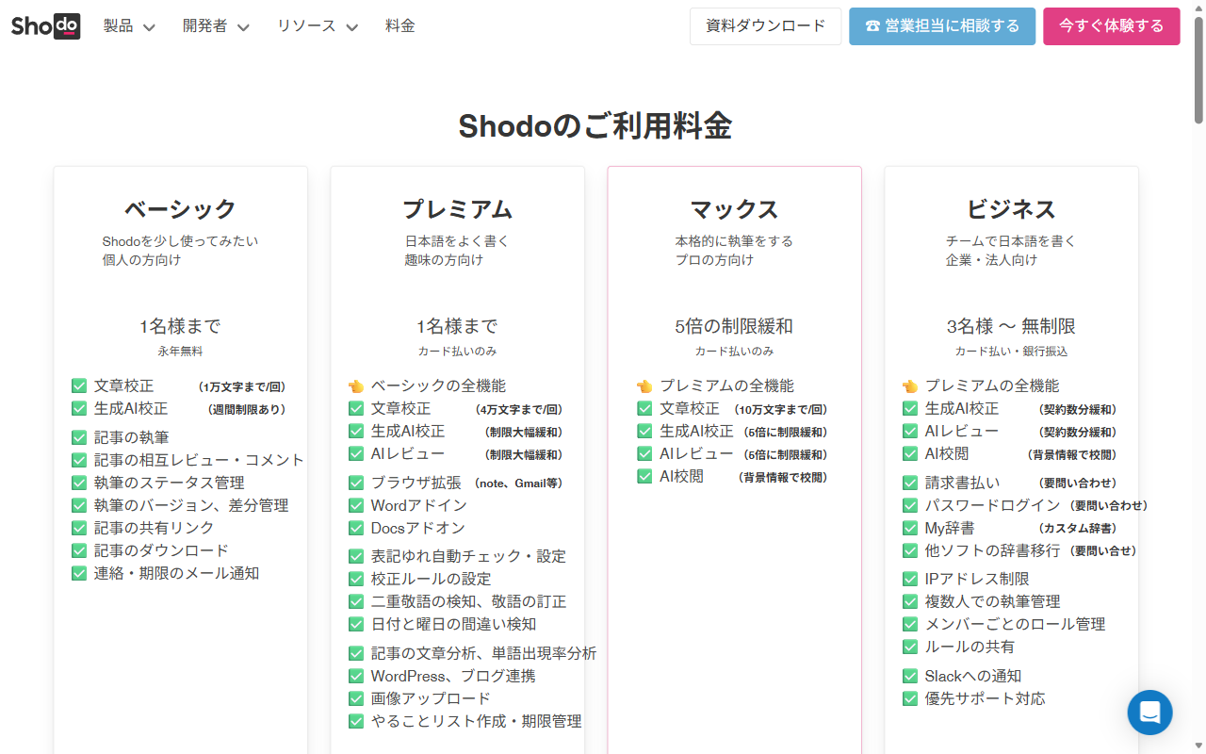Image resolution: width=1206 pixels, height=754 pixels.
Task: Click green check icon beside 記事の執筆
Action: click(79, 437)
